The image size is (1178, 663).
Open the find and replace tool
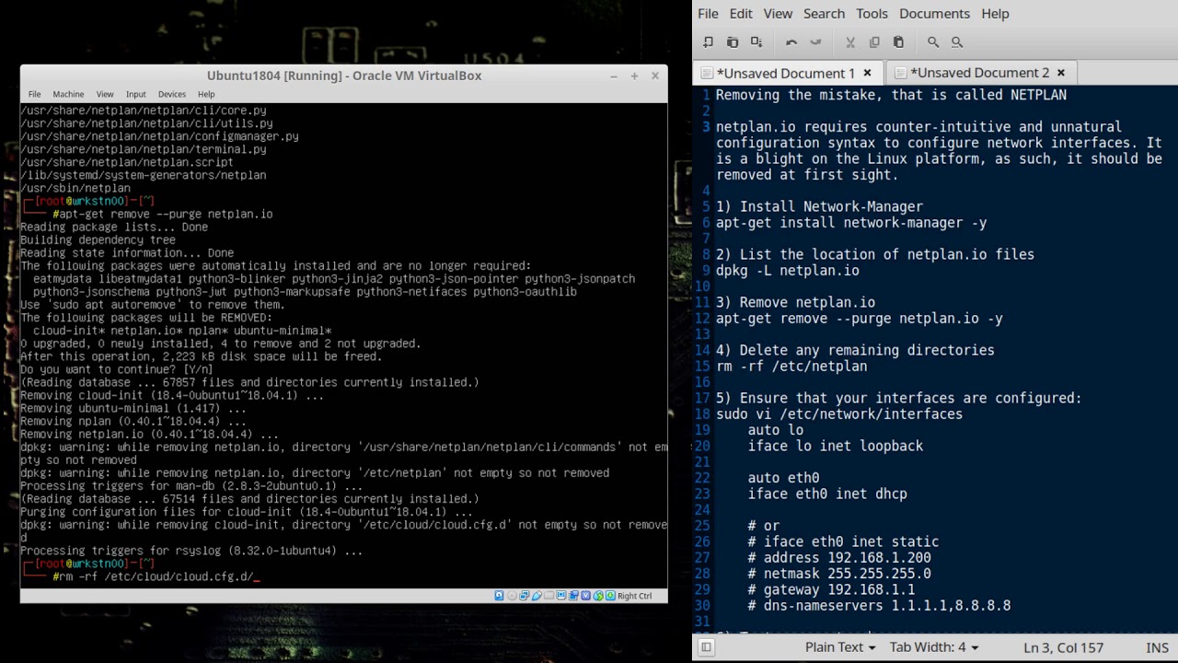click(x=957, y=42)
